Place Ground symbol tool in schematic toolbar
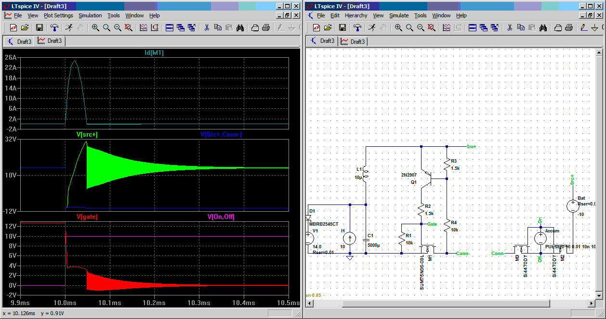The height and width of the screenshot is (319, 606). (595, 27)
